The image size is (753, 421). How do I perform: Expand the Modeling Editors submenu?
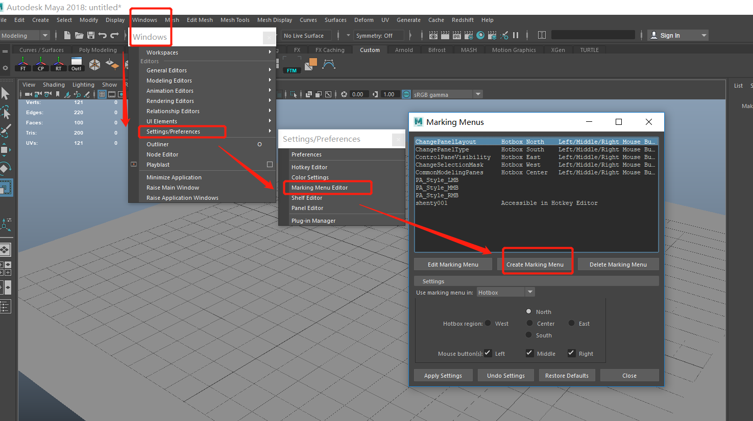pos(207,81)
